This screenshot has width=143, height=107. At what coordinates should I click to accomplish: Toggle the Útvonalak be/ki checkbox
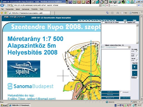tap(137, 51)
